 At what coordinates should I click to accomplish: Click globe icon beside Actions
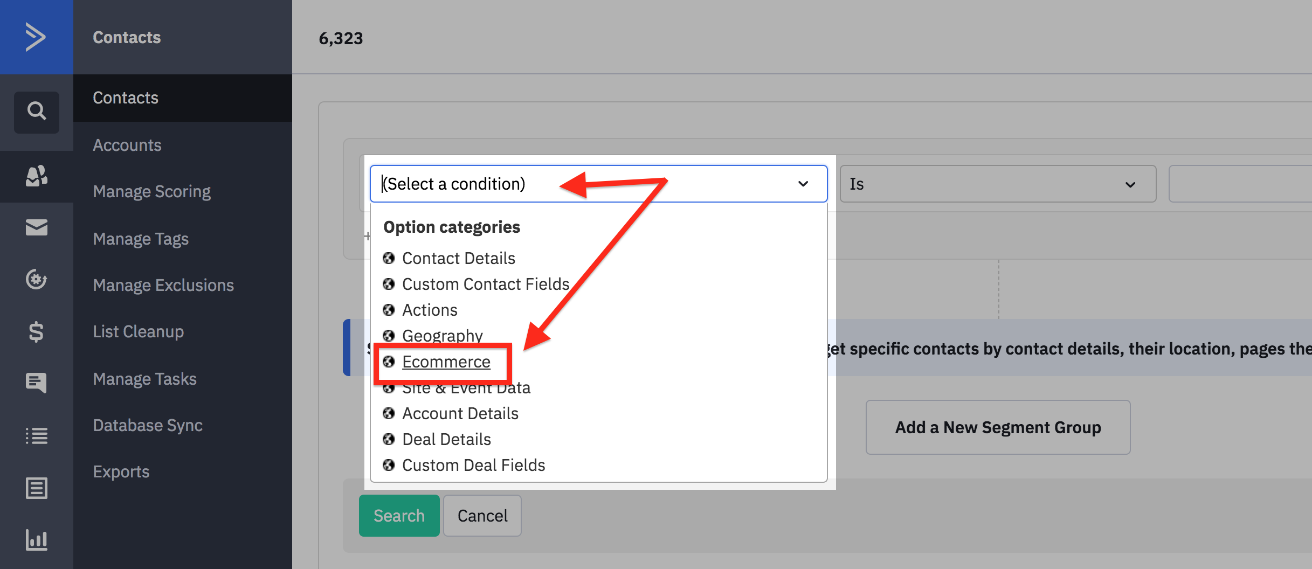(x=389, y=310)
